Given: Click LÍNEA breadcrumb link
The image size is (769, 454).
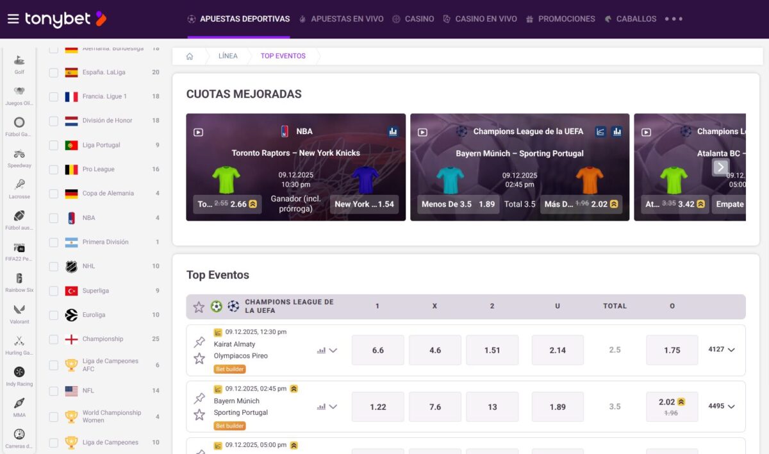Looking at the screenshot, I should point(227,56).
